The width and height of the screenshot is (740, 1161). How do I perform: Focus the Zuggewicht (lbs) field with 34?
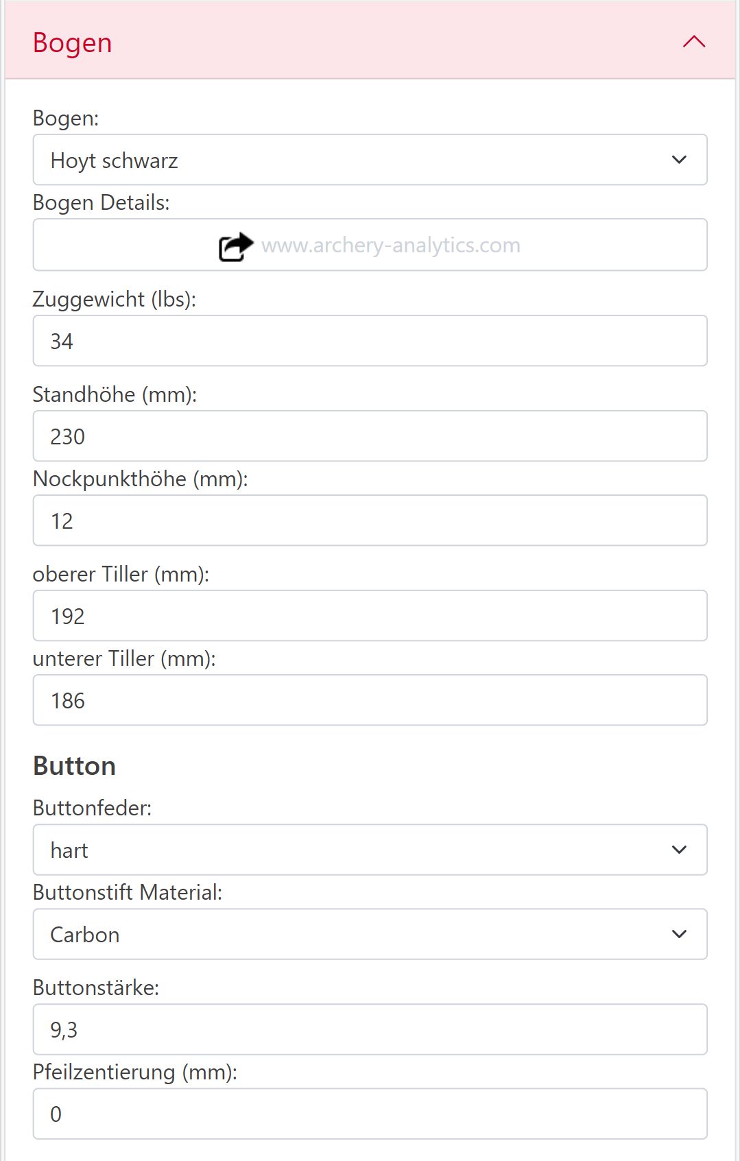click(x=370, y=341)
